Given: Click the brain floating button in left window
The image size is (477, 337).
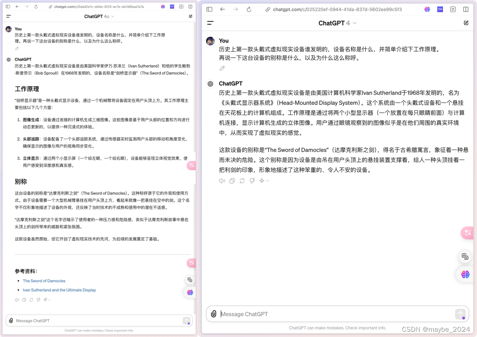Looking at the screenshot, I should point(190,292).
